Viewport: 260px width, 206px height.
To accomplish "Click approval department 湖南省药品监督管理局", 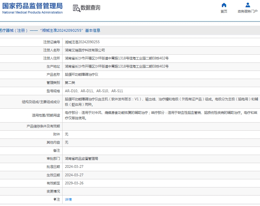I will click(x=81, y=158).
